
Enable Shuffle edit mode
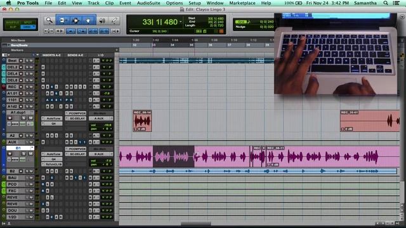pos(13,23)
